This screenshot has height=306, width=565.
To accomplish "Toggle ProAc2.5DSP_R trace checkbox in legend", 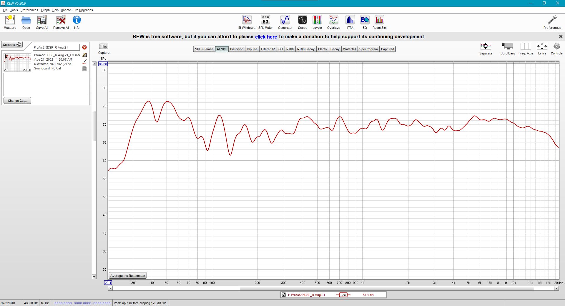I will (284, 295).
